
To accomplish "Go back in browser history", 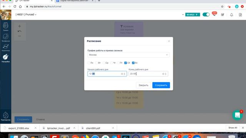I will 4,7.
